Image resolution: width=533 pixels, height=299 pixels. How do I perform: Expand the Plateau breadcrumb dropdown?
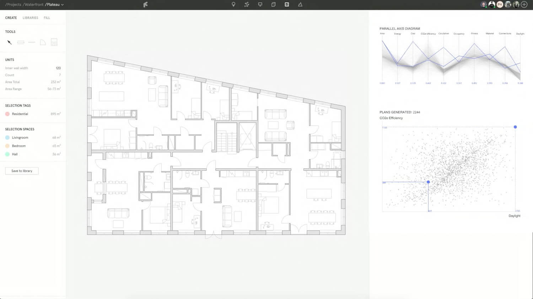tap(62, 5)
